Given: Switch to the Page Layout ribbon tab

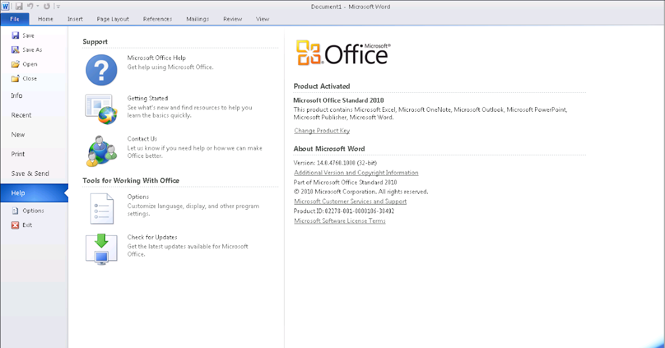Looking at the screenshot, I should [113, 19].
